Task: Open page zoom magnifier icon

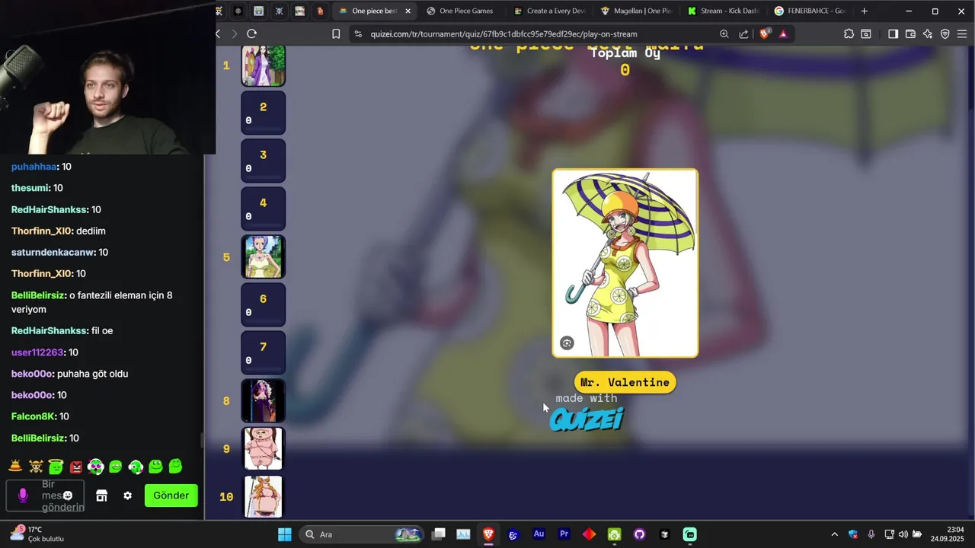Action: click(724, 33)
